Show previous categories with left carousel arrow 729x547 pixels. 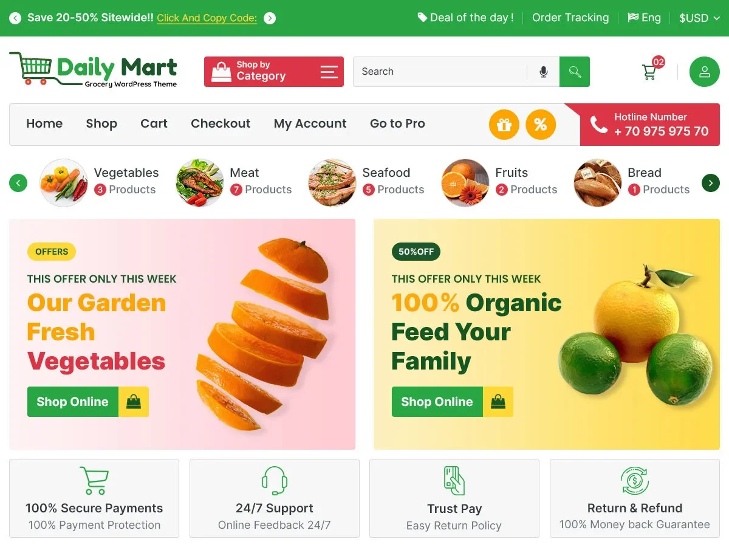tap(18, 182)
